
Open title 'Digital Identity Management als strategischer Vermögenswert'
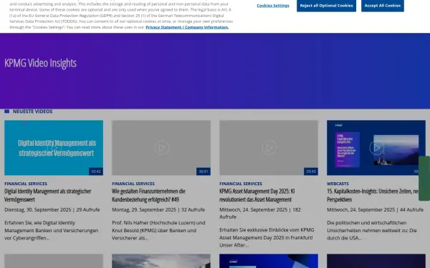click(48, 195)
